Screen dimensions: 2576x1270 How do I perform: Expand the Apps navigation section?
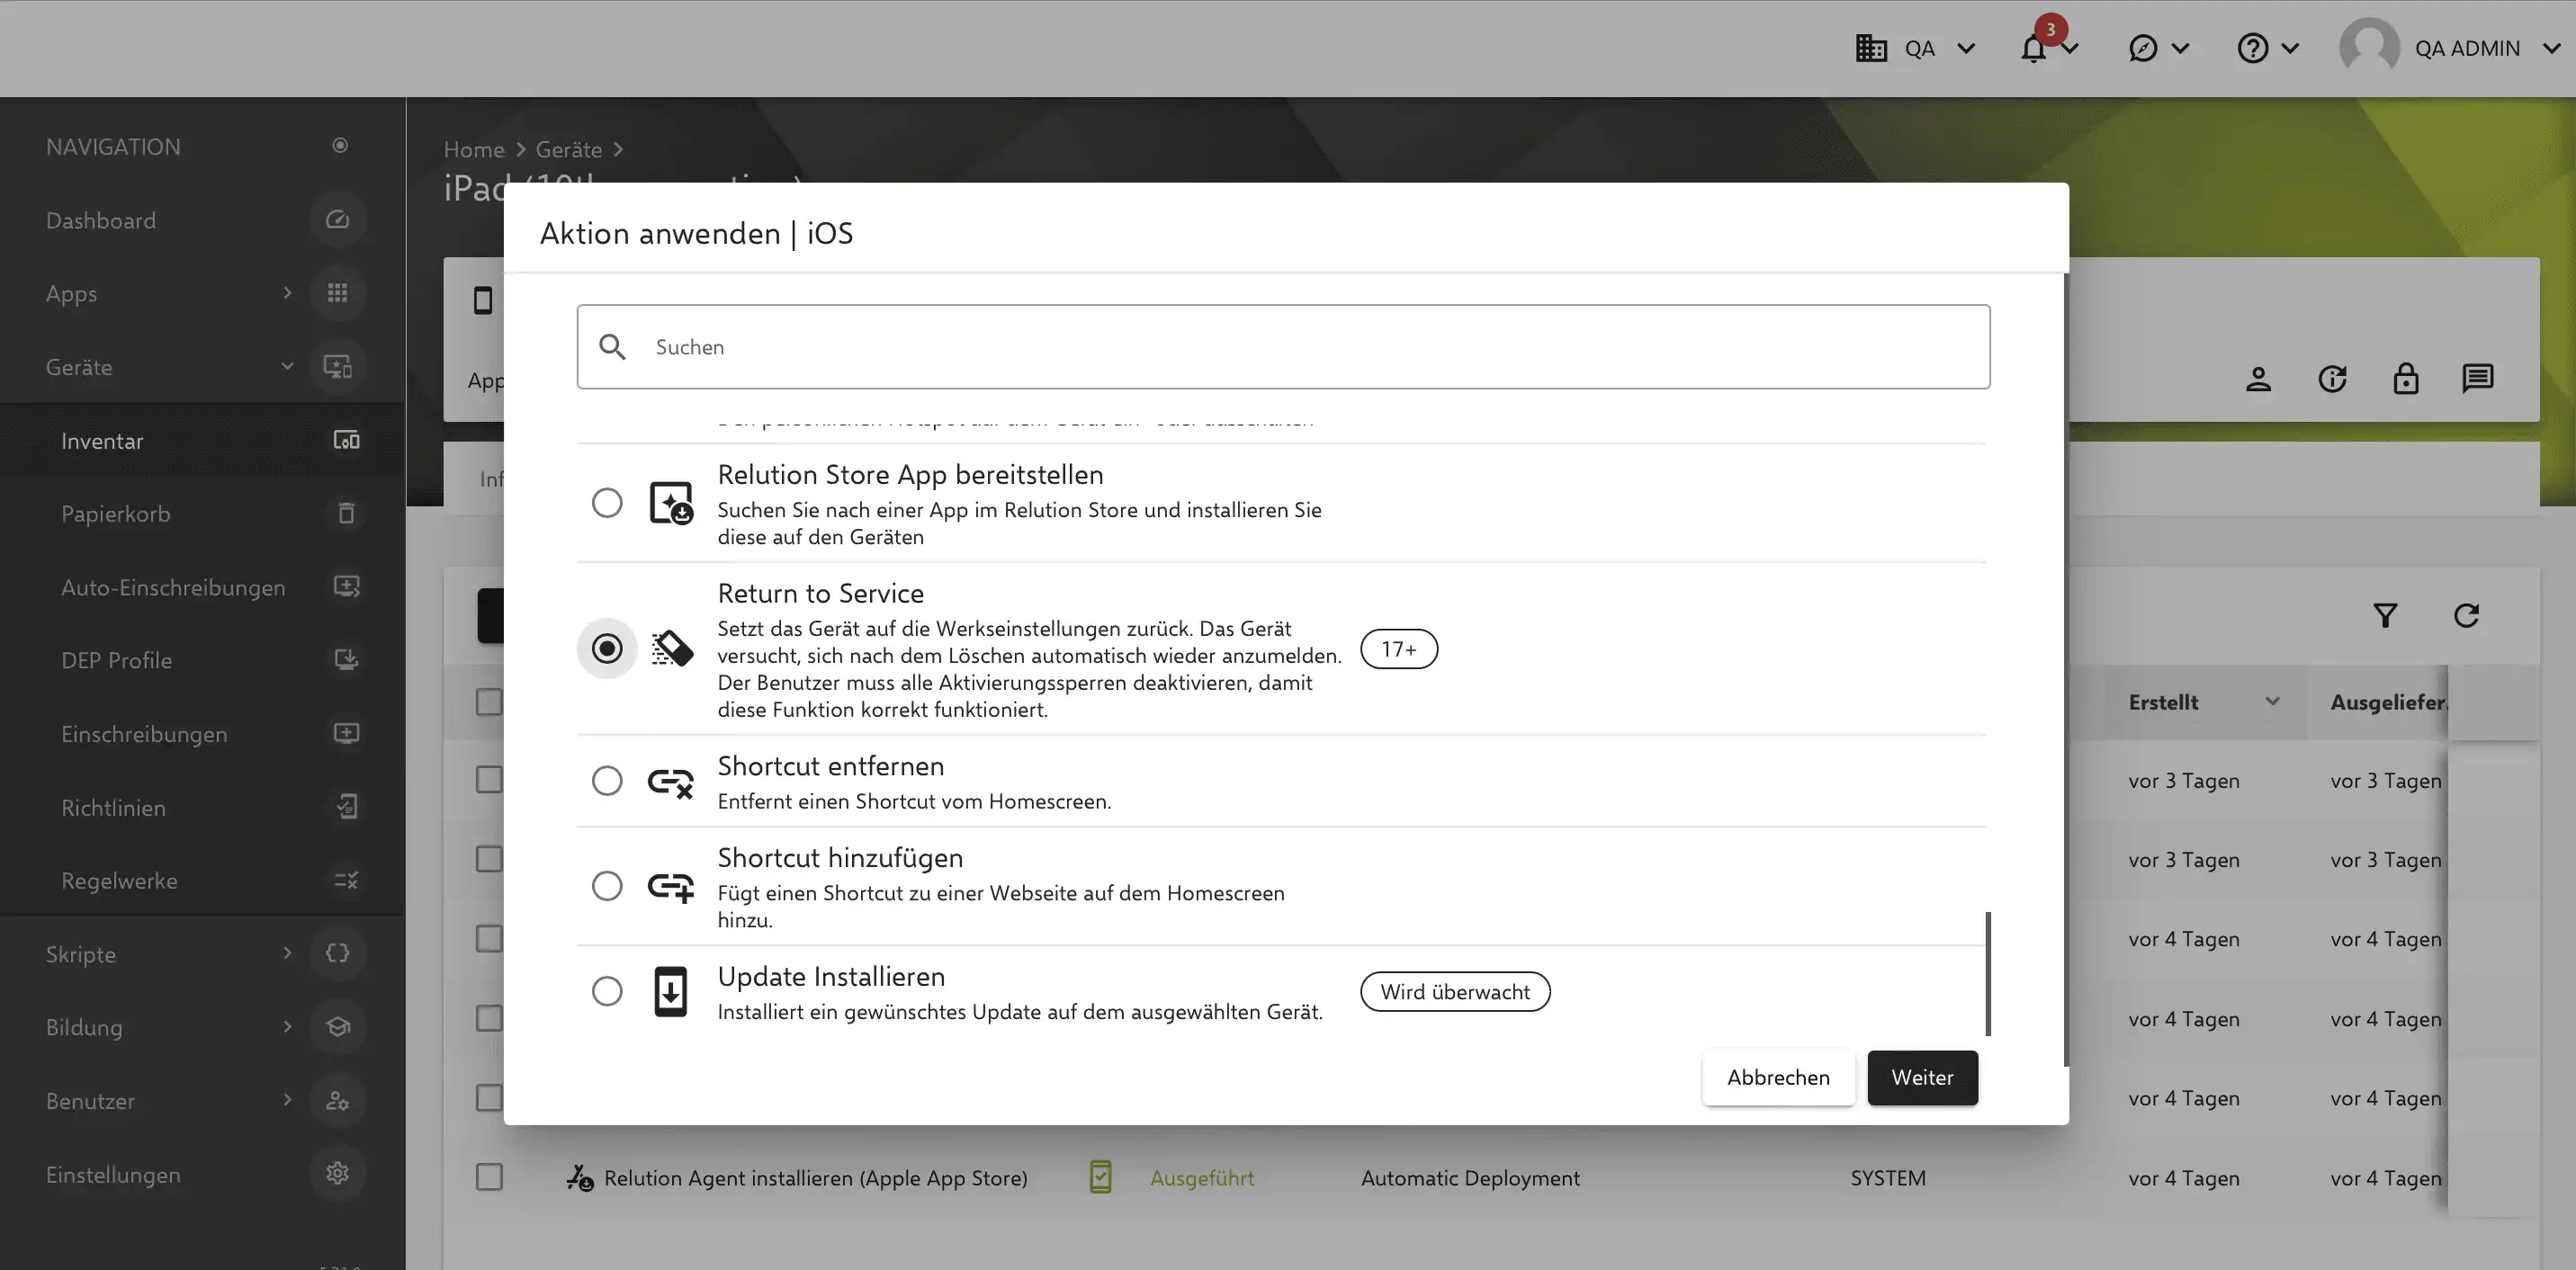[x=287, y=293]
